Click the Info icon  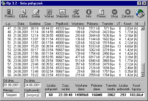[x=89, y=13]
